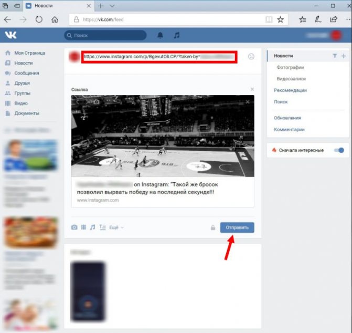
Task: Attach a video with film icon
Action: pos(83,227)
